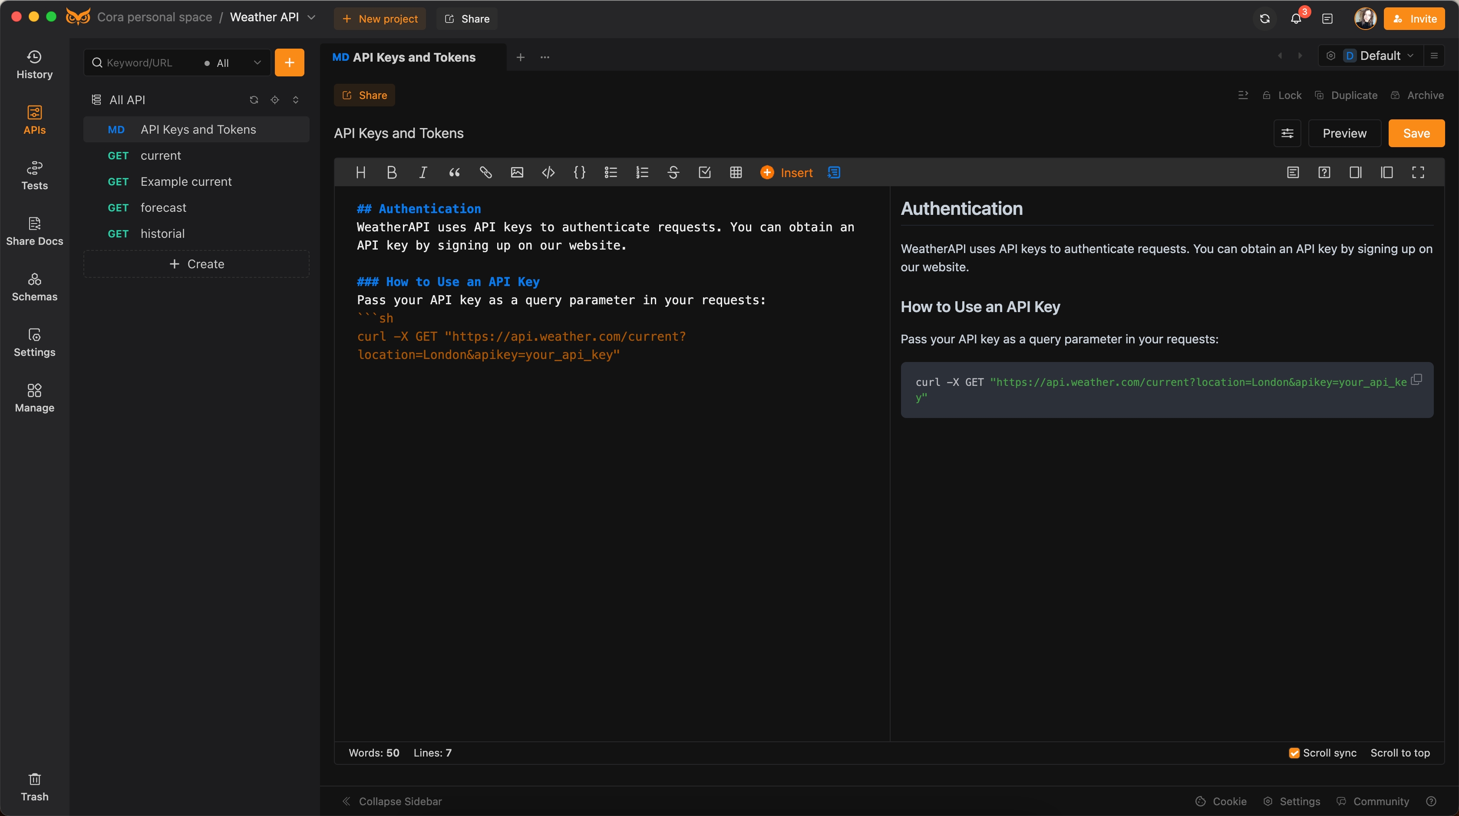Open the Insert menu in the editor toolbar
The width and height of the screenshot is (1459, 816).
[x=786, y=173]
